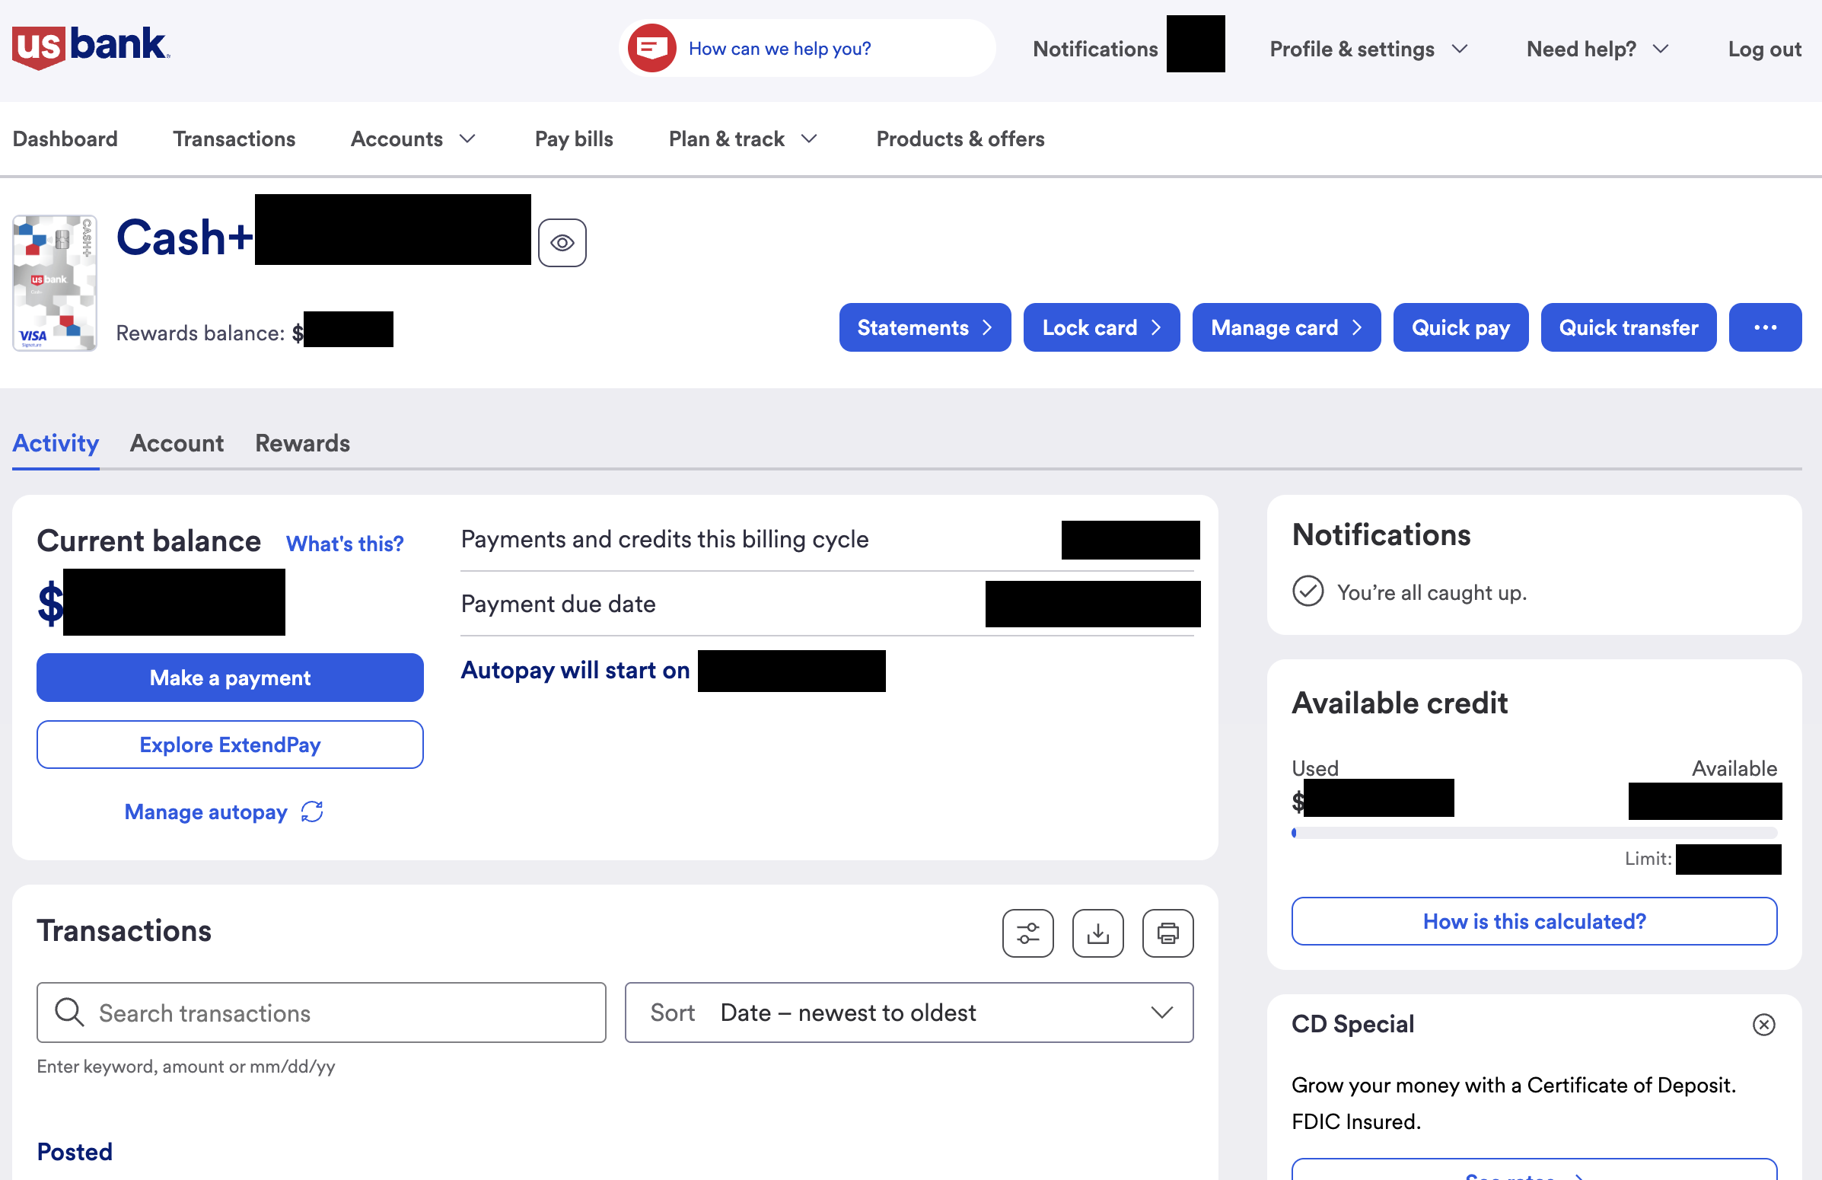Viewport: 1822px width, 1180px height.
Task: Expand the Accounts dropdown menu
Action: click(413, 139)
